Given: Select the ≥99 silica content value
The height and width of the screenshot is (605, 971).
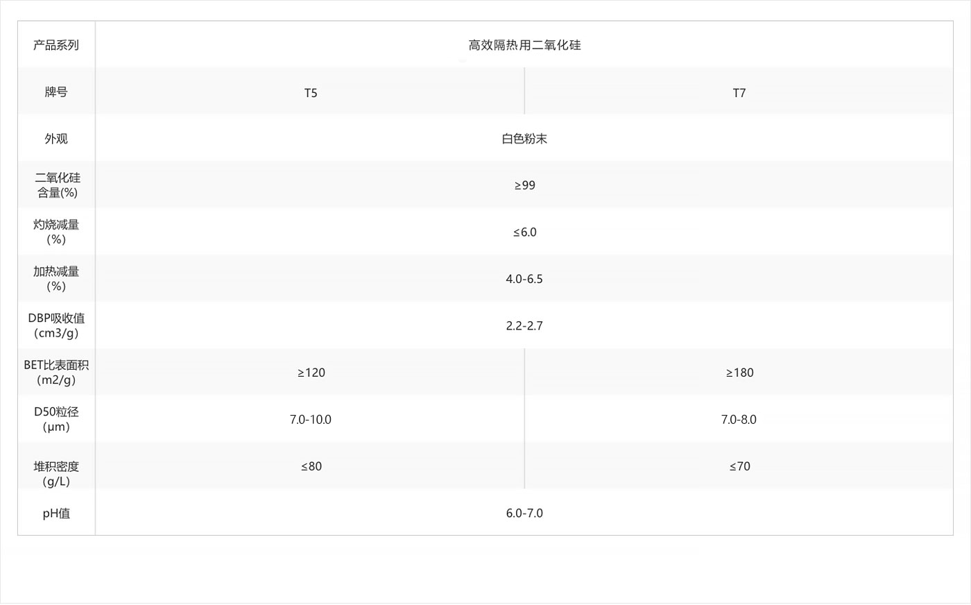Looking at the screenshot, I should (524, 185).
